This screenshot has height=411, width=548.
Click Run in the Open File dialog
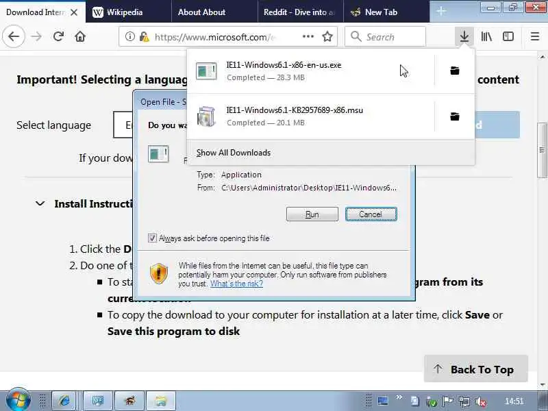click(312, 214)
